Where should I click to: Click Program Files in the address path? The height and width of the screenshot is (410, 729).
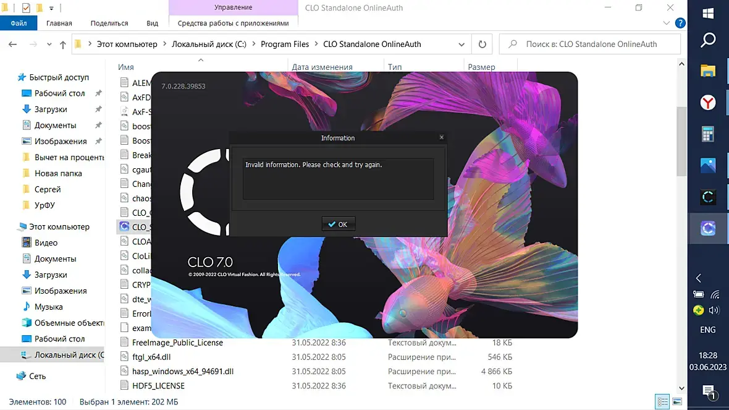[285, 44]
